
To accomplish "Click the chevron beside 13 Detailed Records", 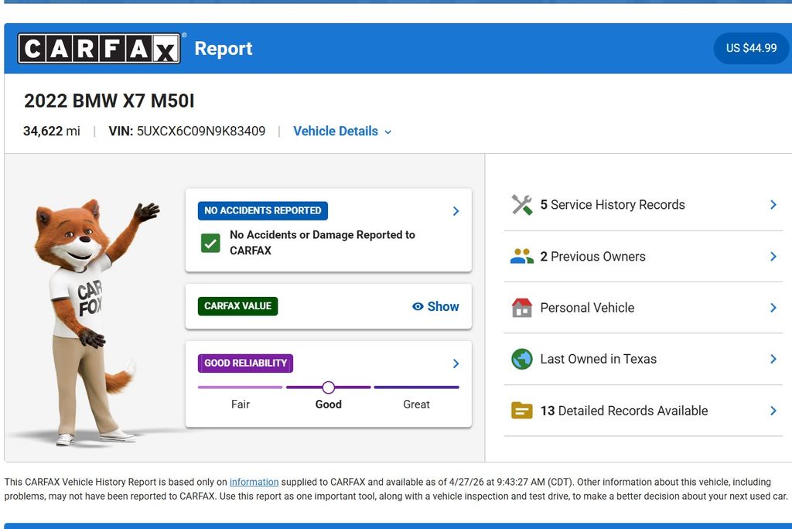I will coord(773,411).
